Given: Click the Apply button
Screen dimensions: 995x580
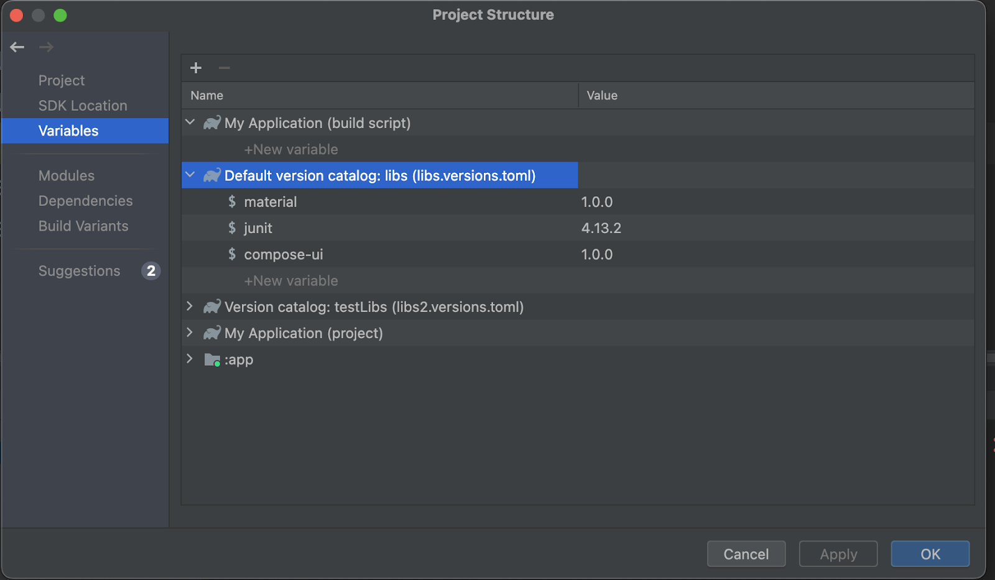Looking at the screenshot, I should 838,553.
